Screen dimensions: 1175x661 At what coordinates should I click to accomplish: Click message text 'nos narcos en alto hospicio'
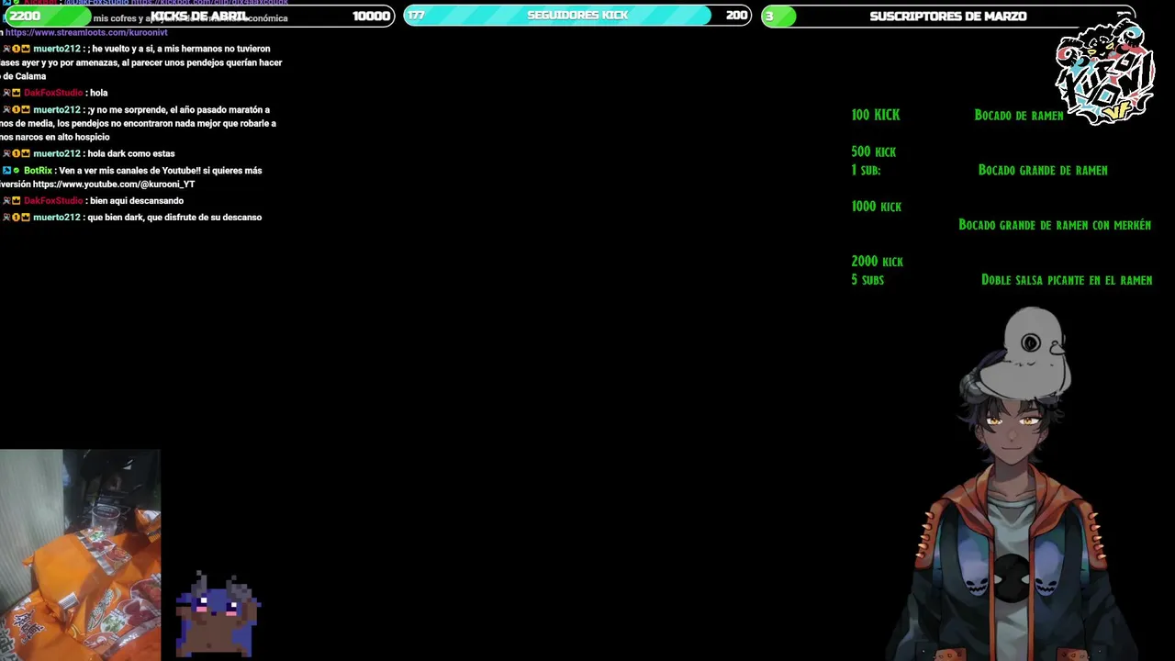55,138
